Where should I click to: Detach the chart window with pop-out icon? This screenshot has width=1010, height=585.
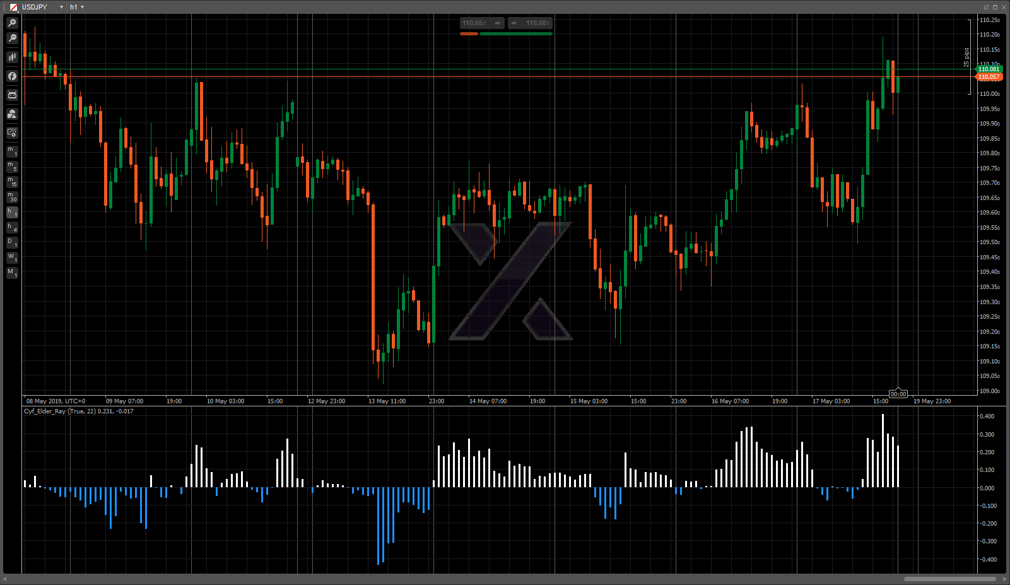pyautogui.click(x=986, y=7)
